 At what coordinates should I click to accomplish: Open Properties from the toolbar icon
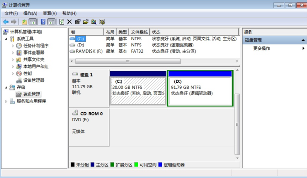pos(77,22)
